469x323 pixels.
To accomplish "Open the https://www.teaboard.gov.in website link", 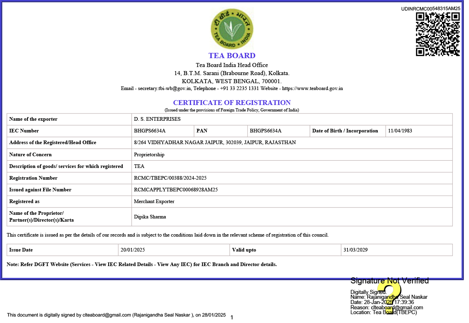I will [x=313, y=88].
